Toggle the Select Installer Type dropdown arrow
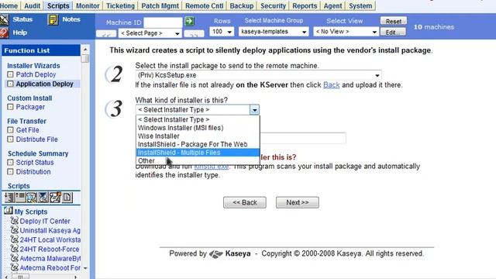Viewport: 496px width, 279px height. click(x=254, y=110)
